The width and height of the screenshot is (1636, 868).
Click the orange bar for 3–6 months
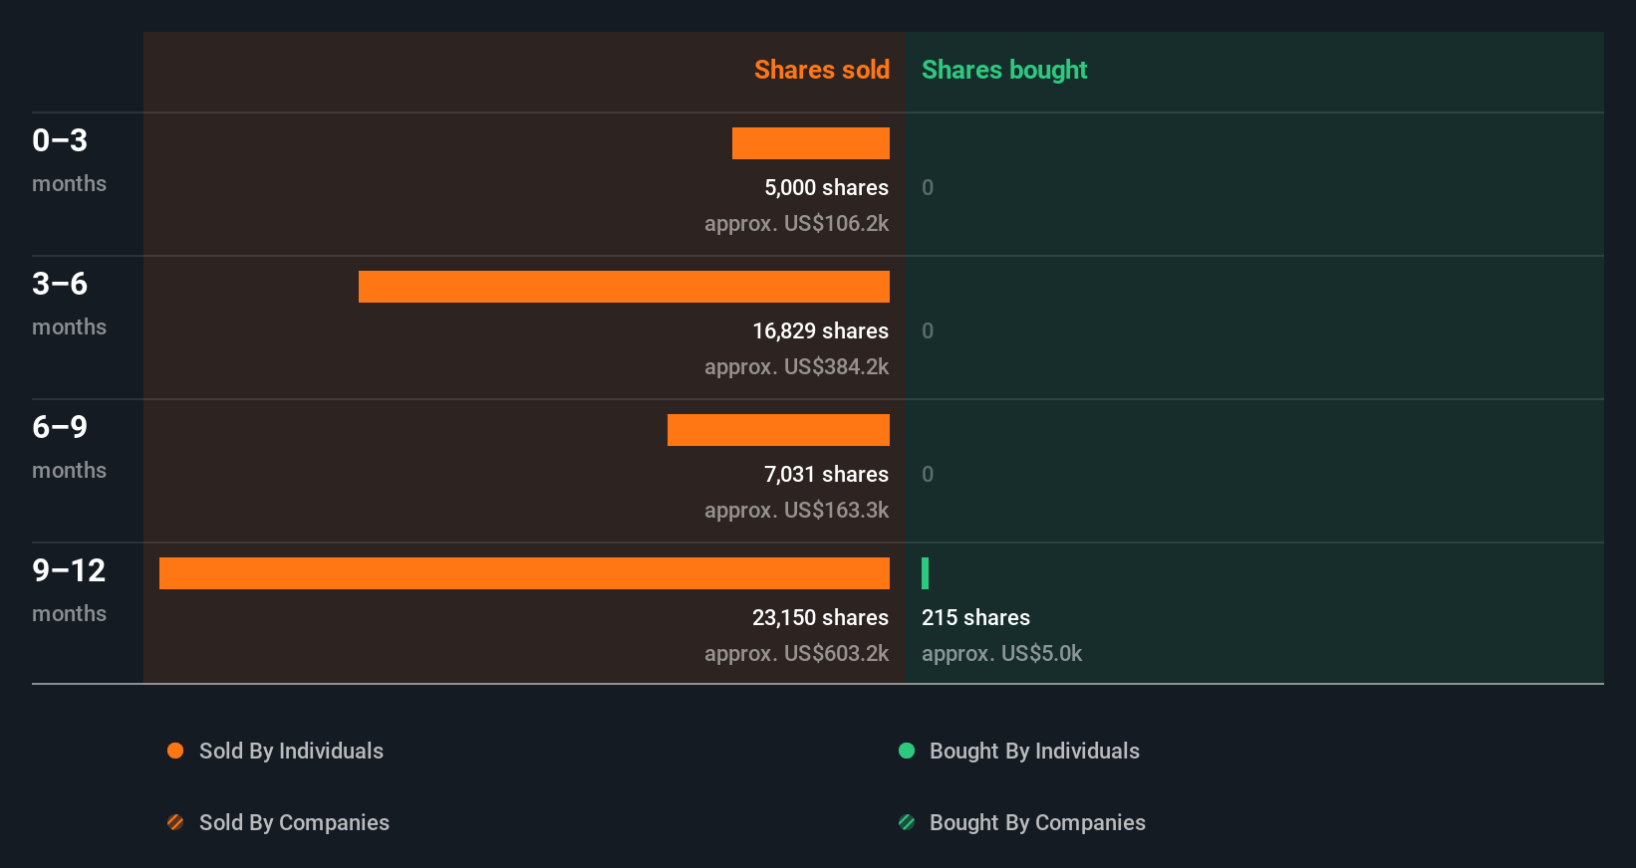tap(624, 287)
